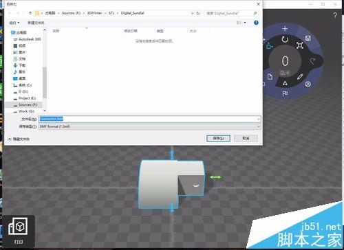Click the 3DPrinter breadcrumb in the address bar

(94, 13)
